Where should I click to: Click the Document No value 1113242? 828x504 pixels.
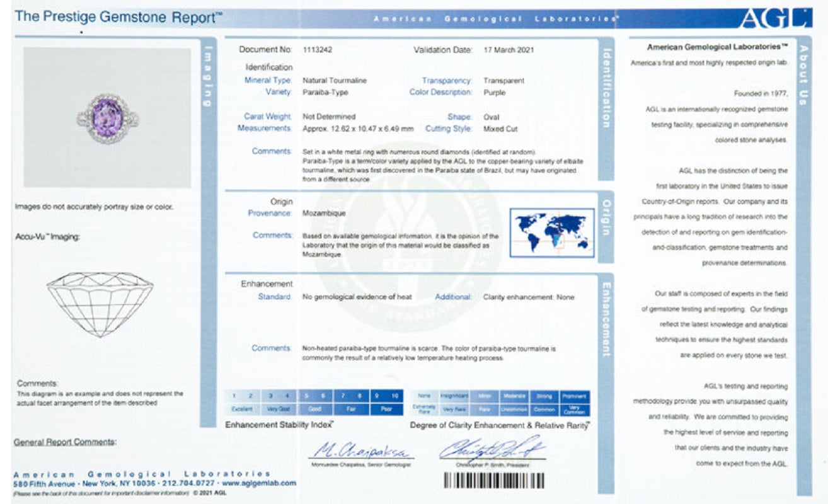[318, 50]
